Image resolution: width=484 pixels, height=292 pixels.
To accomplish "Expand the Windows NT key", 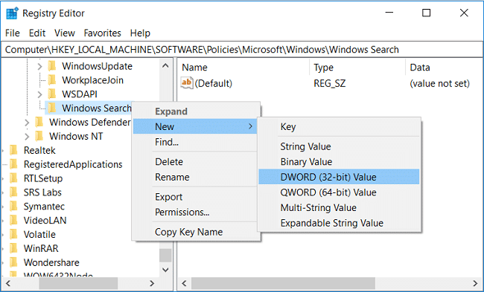I will (x=27, y=136).
